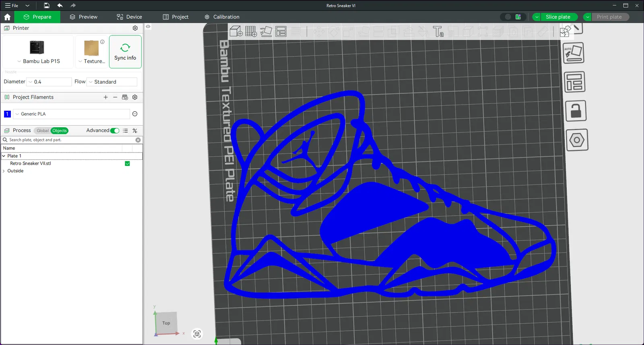Click the Arrange all objects toolbar icon

(281, 31)
